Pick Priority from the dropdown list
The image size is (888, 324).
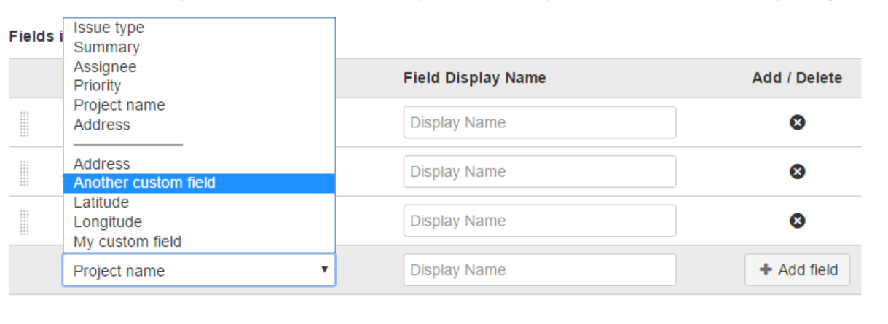click(x=98, y=86)
